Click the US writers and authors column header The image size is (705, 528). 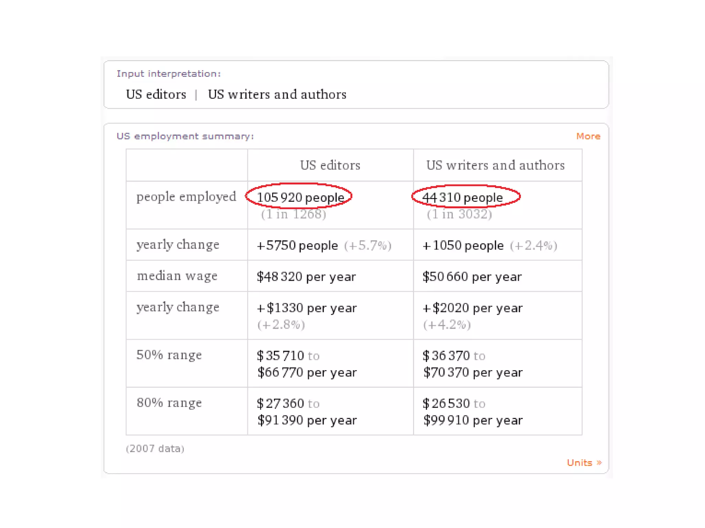click(x=495, y=165)
